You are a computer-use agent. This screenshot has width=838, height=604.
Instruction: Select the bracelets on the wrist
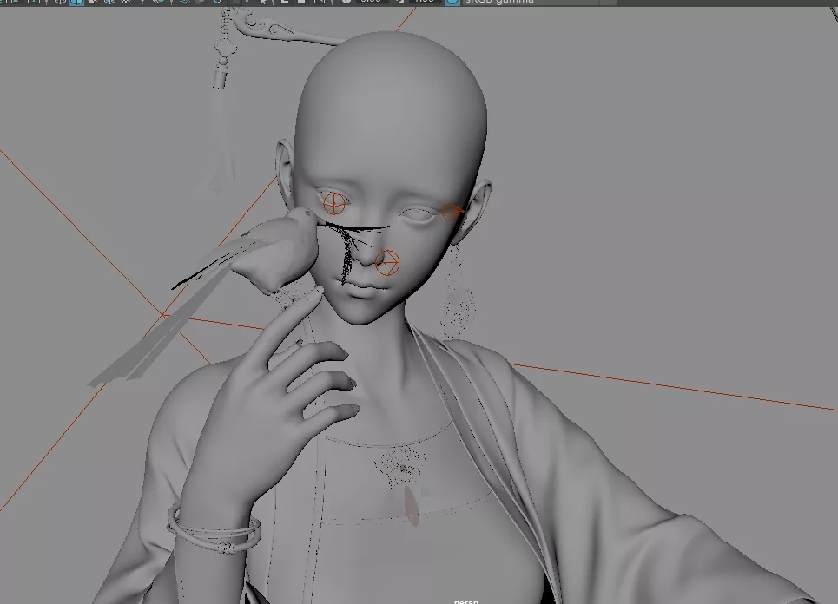pyautogui.click(x=214, y=529)
